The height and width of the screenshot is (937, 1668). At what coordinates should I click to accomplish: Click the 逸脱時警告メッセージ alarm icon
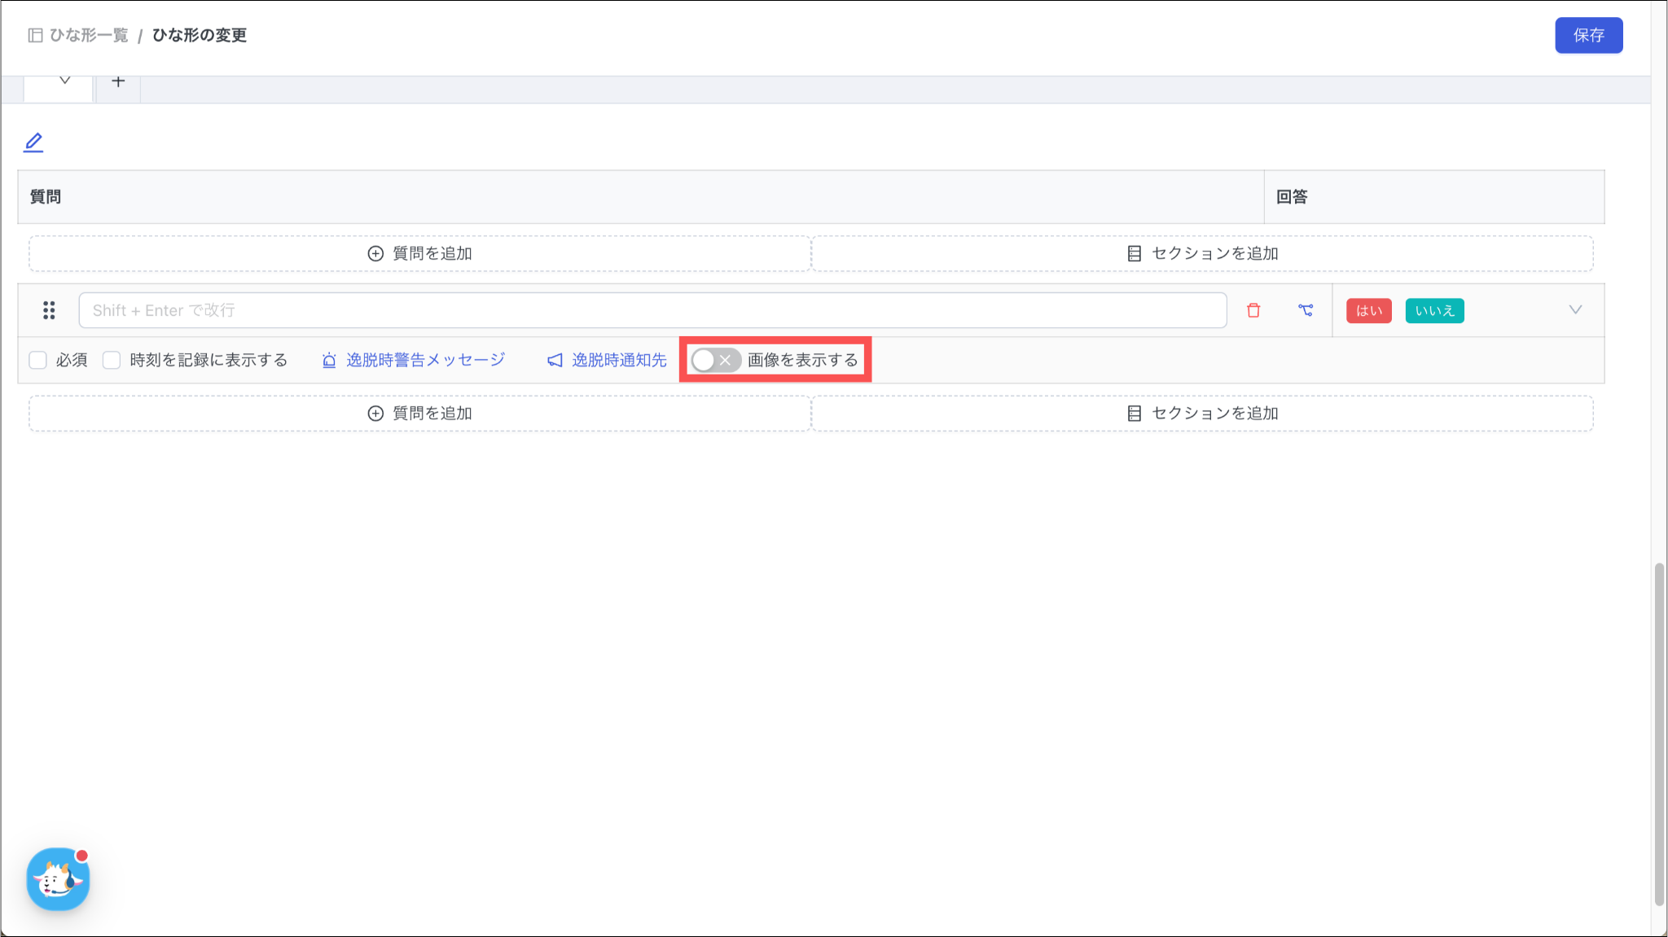pos(329,360)
